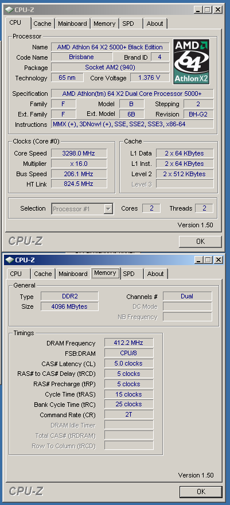
Task: Click 'Version 1.50' text in lower window
Action: click(196, 475)
